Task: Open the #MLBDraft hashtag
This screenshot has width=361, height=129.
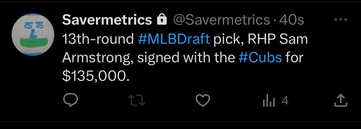Action: tap(174, 39)
